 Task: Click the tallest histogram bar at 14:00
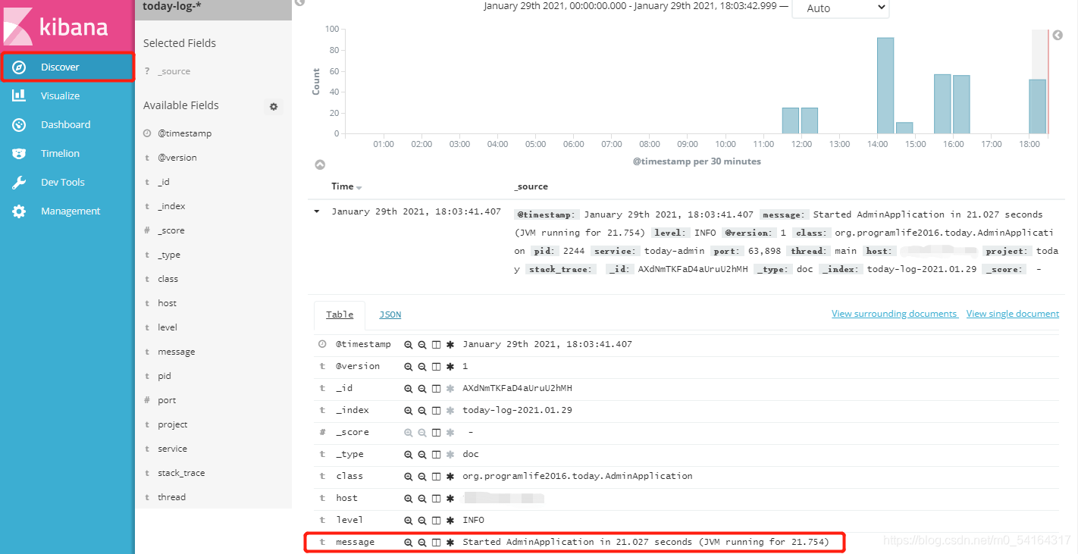click(885, 86)
